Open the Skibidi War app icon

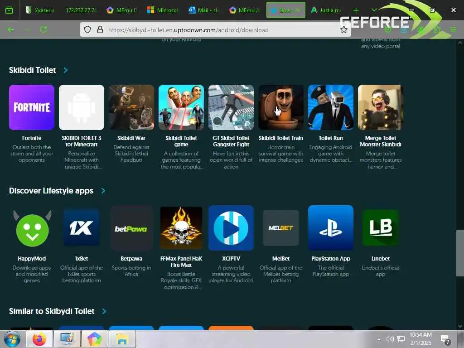click(x=131, y=107)
